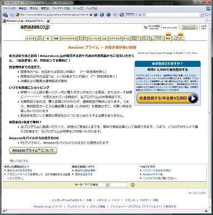
Task: Follow the こちら link below the Prime button
Action: [x=24, y=161]
